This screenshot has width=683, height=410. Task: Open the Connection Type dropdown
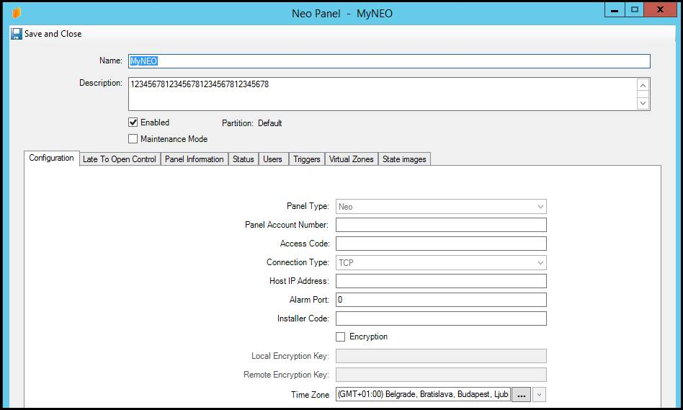click(540, 263)
